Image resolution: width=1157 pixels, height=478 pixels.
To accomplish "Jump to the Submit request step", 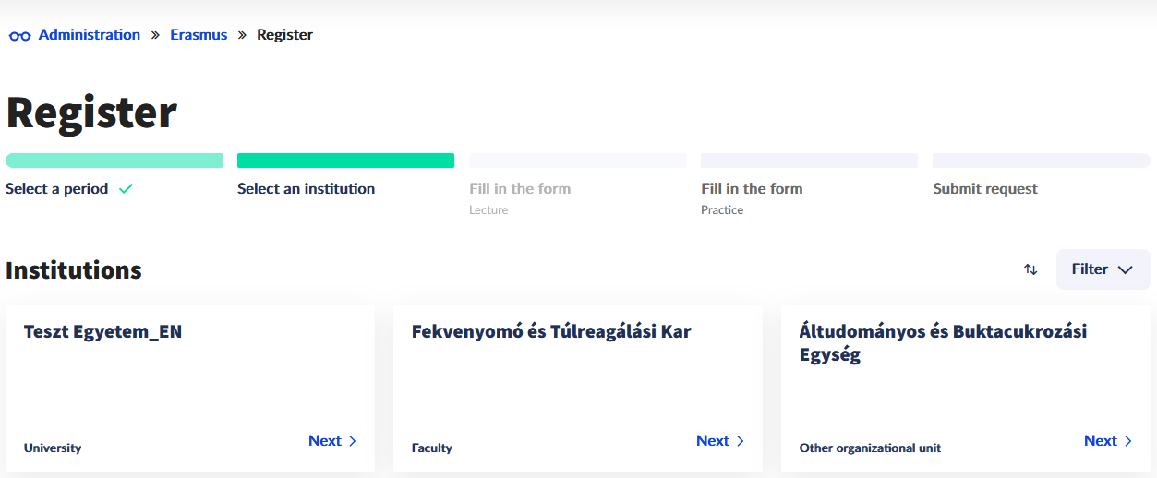I will click(x=985, y=189).
